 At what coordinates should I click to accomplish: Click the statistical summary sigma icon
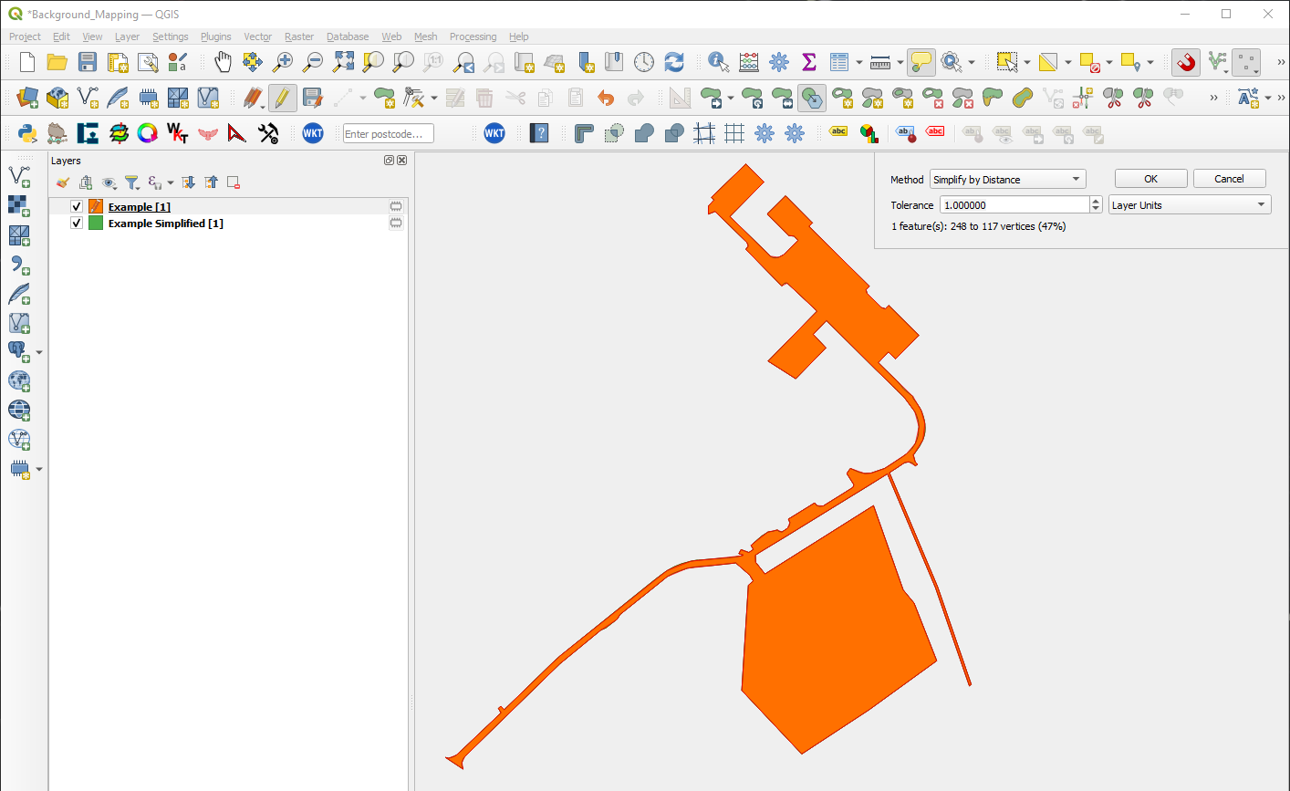pyautogui.click(x=808, y=62)
